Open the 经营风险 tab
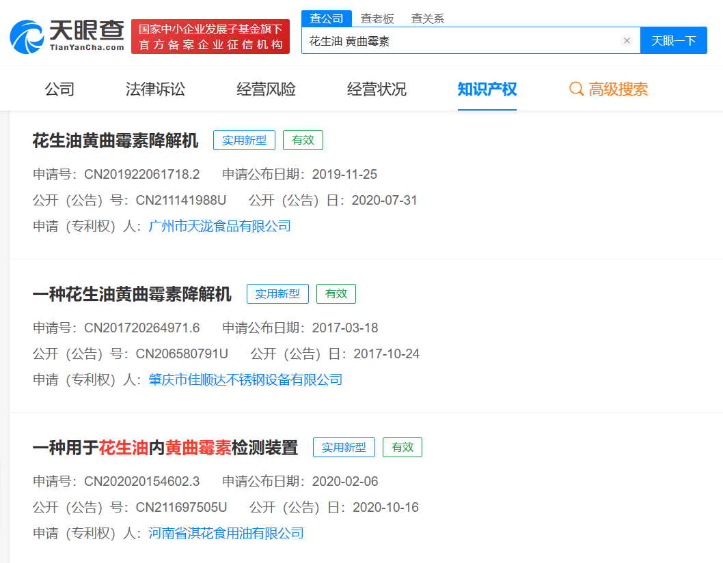Screen dimensions: 723x563 (x=266, y=89)
